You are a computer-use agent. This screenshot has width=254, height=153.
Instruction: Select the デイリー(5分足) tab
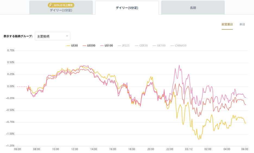point(127,8)
